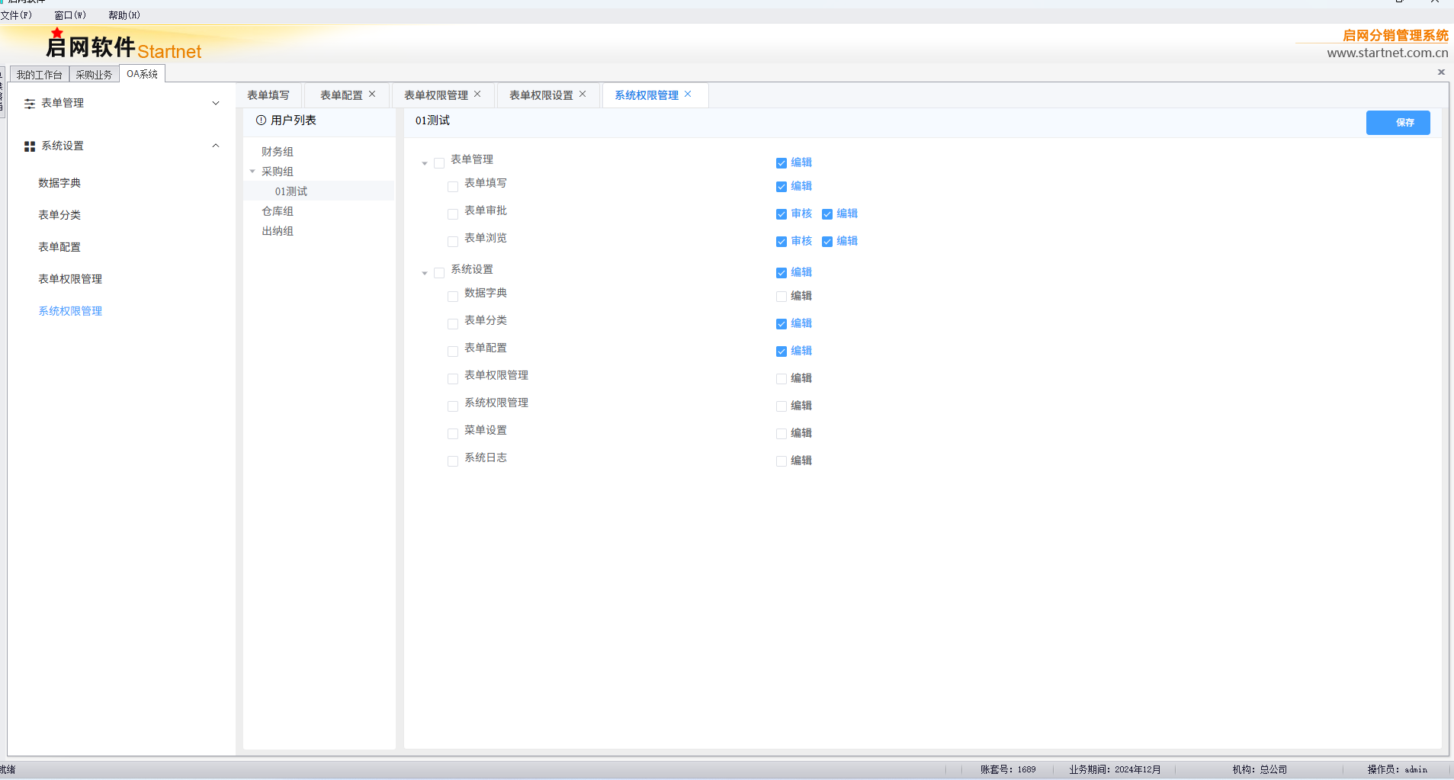The height and width of the screenshot is (780, 1454).
Task: Open 系统权限管理 in the sidebar
Action: (70, 311)
